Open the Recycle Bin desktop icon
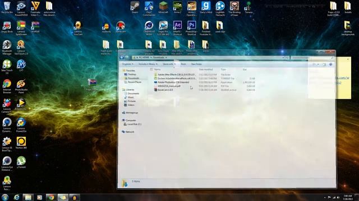 point(7,7)
